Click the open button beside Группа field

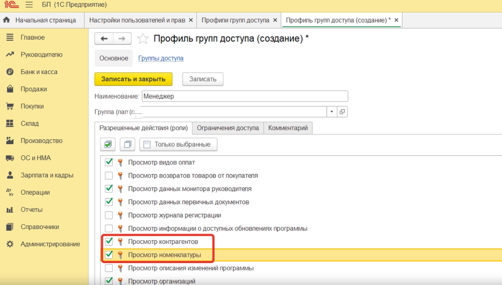tap(342, 112)
